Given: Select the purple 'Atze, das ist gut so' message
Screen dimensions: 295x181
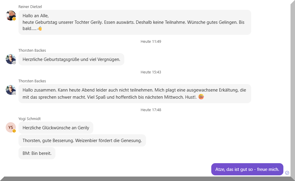Looking at the screenshot, I should click(x=247, y=169).
